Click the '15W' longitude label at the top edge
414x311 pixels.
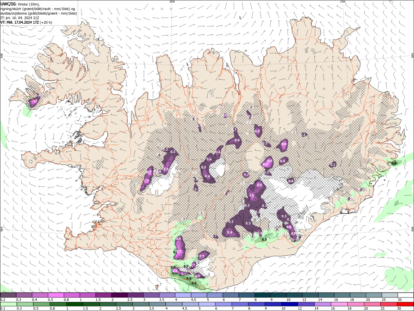pos(343,2)
